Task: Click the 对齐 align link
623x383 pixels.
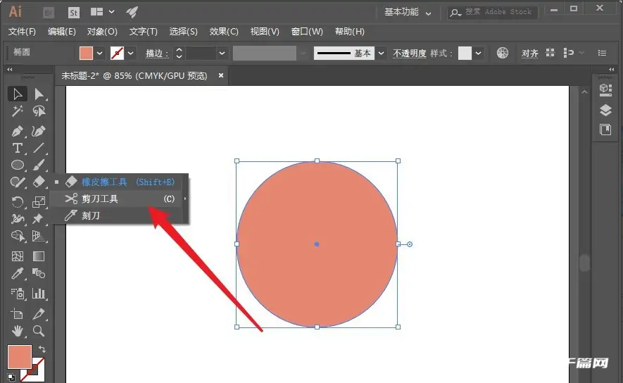Action: tap(530, 54)
